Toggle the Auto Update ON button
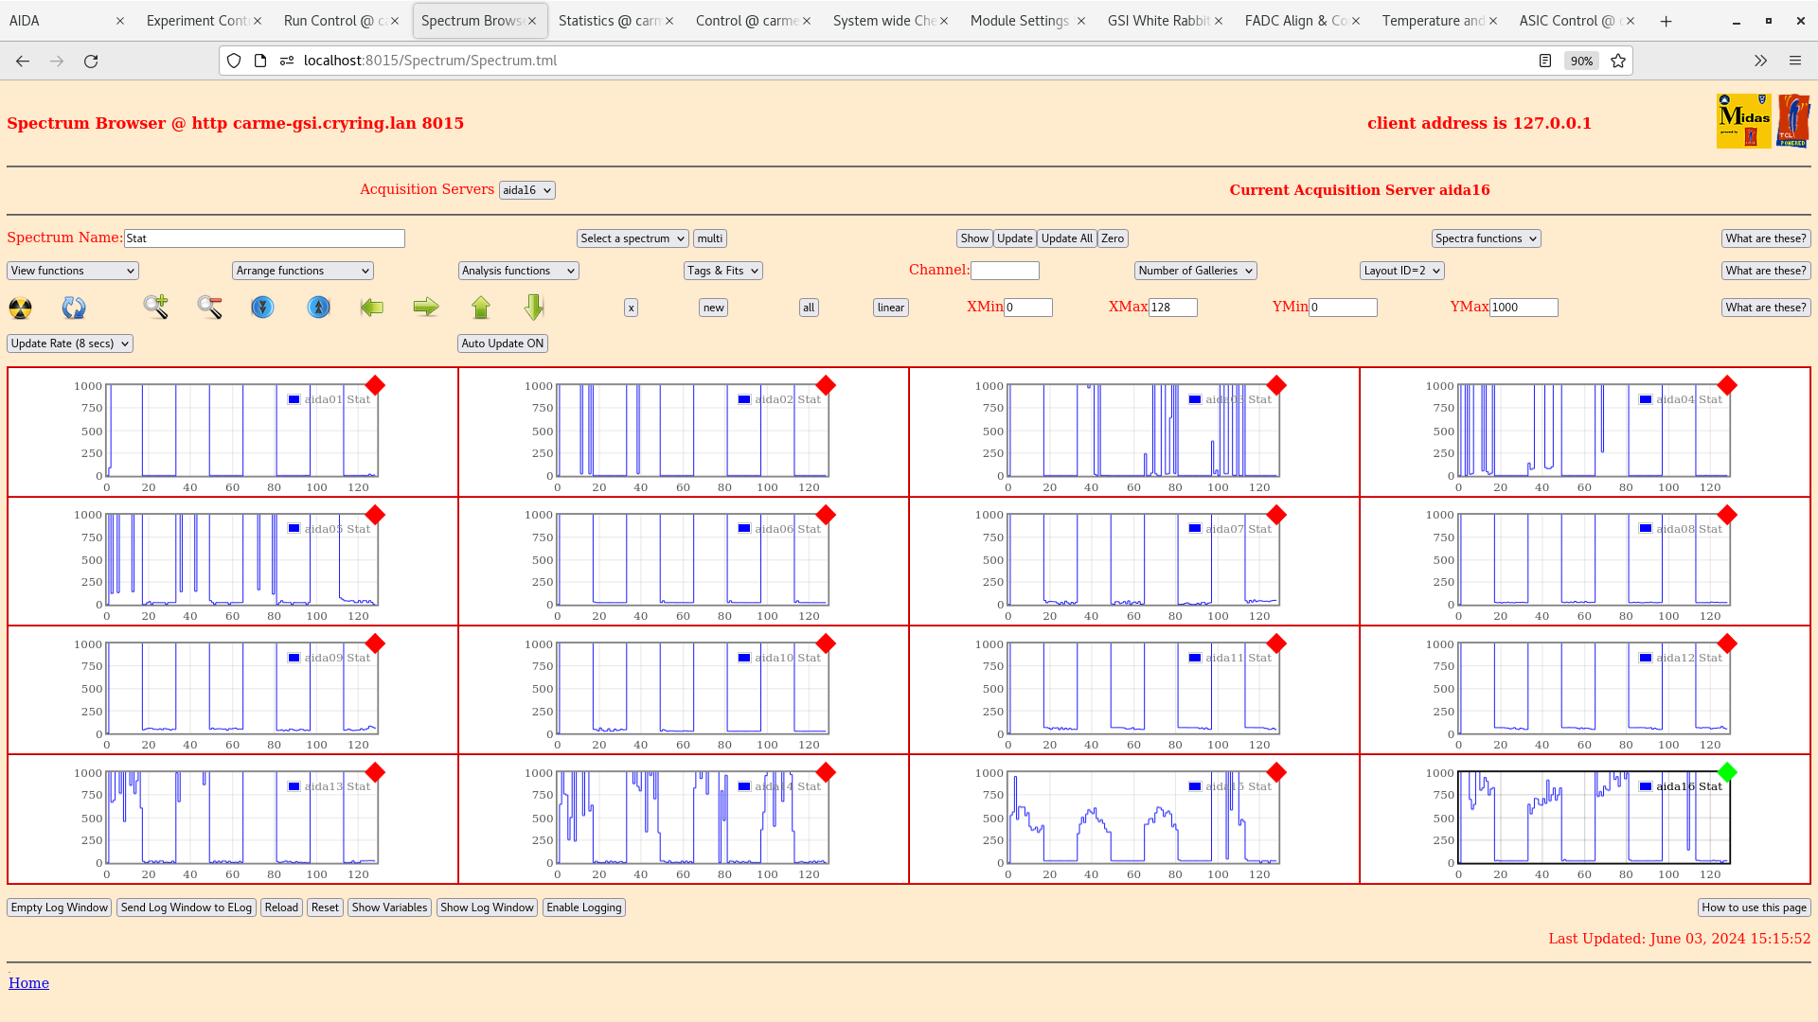Screen dimensions: 1818x1022 pos(502,344)
